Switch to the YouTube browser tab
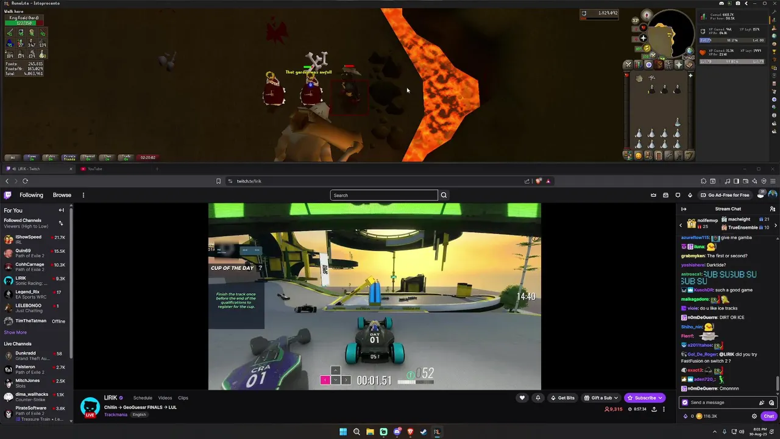The image size is (780, 439). point(116,169)
